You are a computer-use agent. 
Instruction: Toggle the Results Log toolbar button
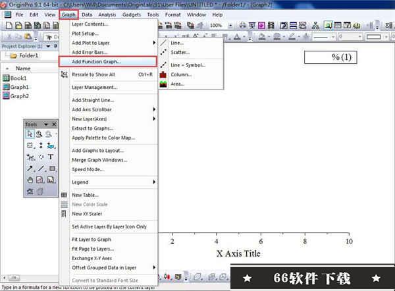[338, 25]
